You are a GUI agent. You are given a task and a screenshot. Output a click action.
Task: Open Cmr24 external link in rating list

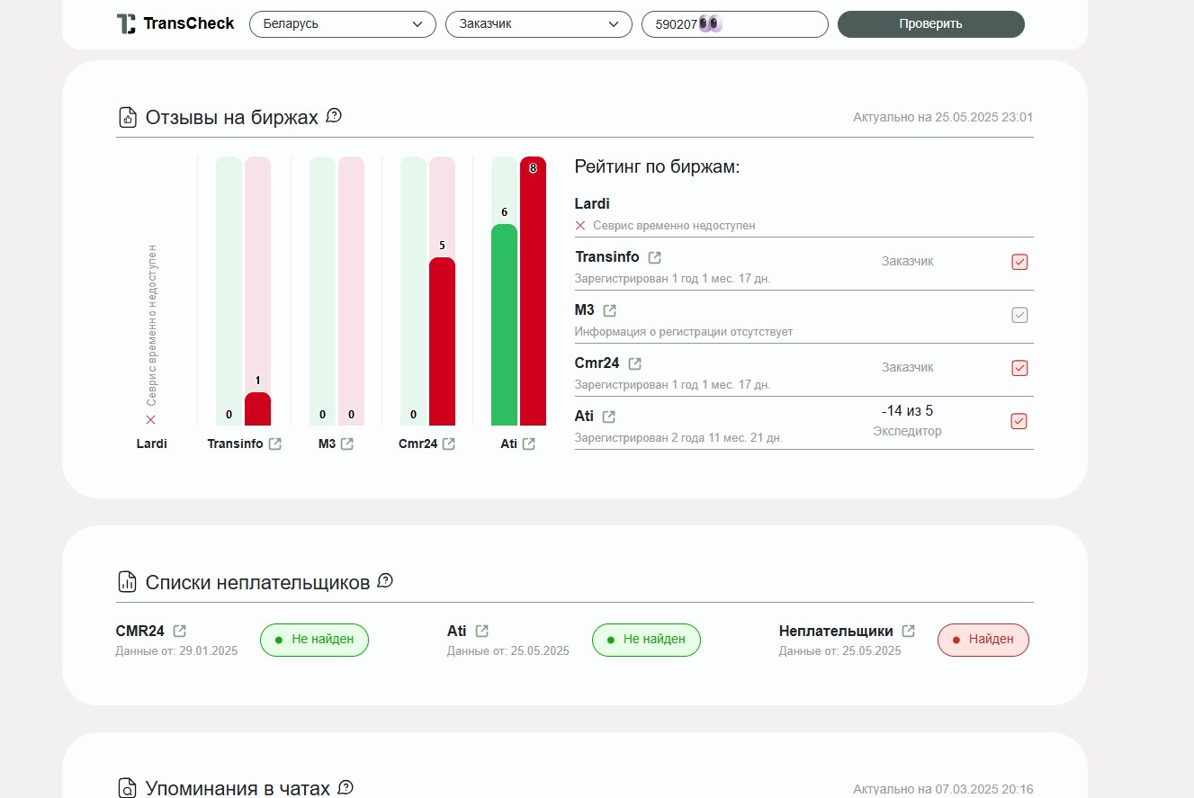(x=635, y=363)
